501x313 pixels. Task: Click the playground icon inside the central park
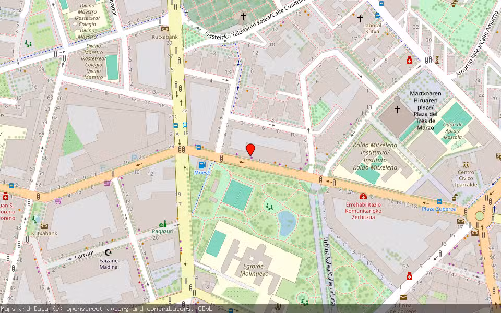[269, 207]
